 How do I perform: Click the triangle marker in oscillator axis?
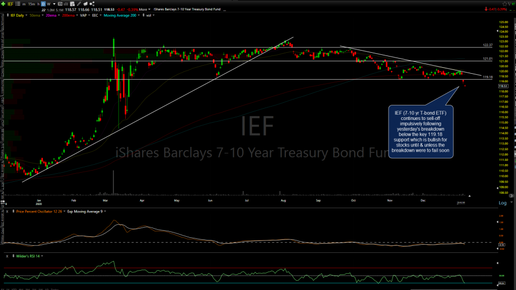[497, 222]
